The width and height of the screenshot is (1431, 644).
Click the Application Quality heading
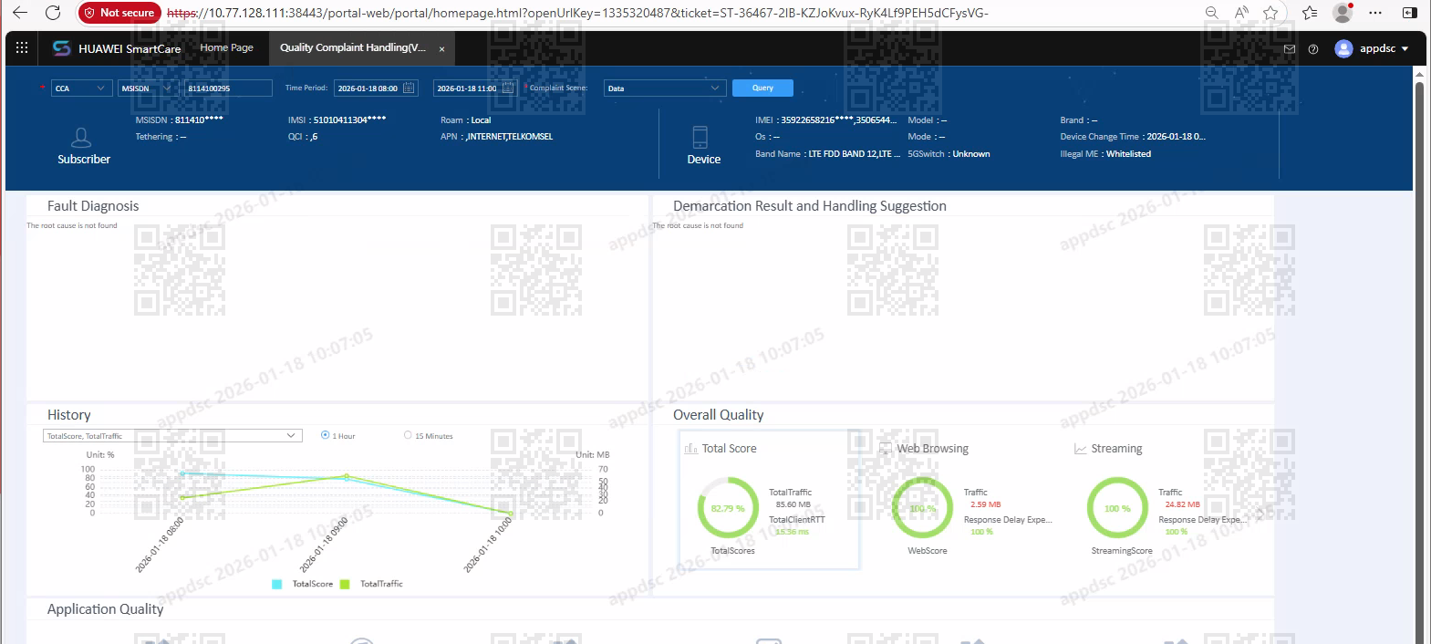(105, 609)
